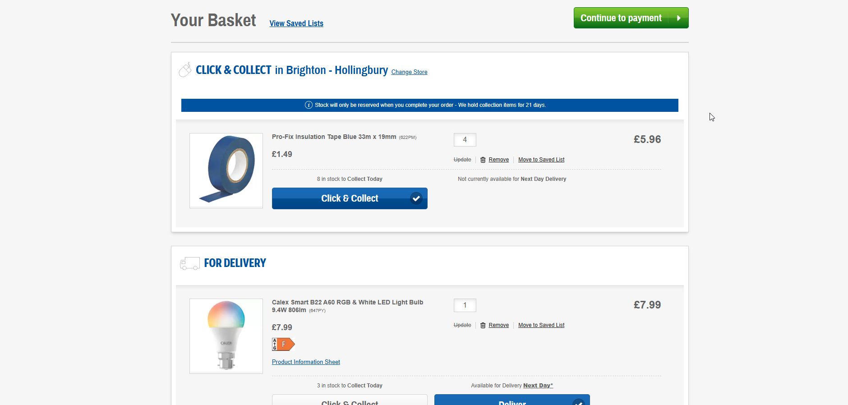Click the delivery van icon beside For Delivery

pos(190,263)
